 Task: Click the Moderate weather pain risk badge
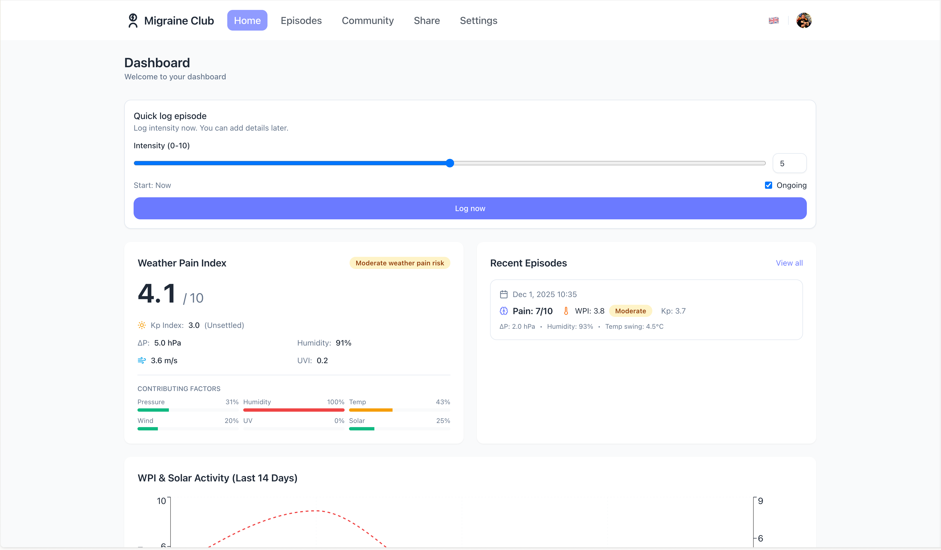pos(400,263)
